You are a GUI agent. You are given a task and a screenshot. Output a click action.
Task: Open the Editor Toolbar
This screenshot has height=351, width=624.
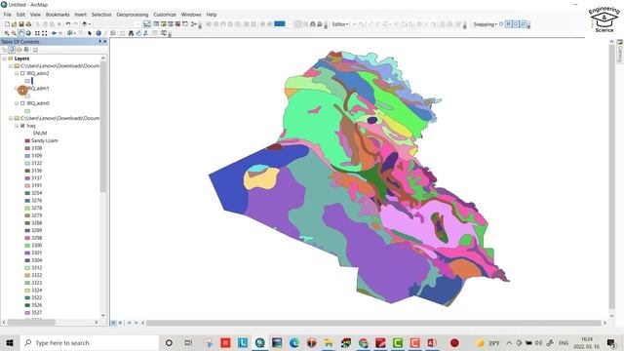click(147, 24)
